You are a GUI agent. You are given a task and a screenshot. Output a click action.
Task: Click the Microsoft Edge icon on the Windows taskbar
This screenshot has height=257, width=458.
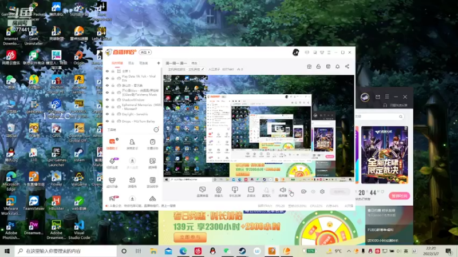coord(183,251)
